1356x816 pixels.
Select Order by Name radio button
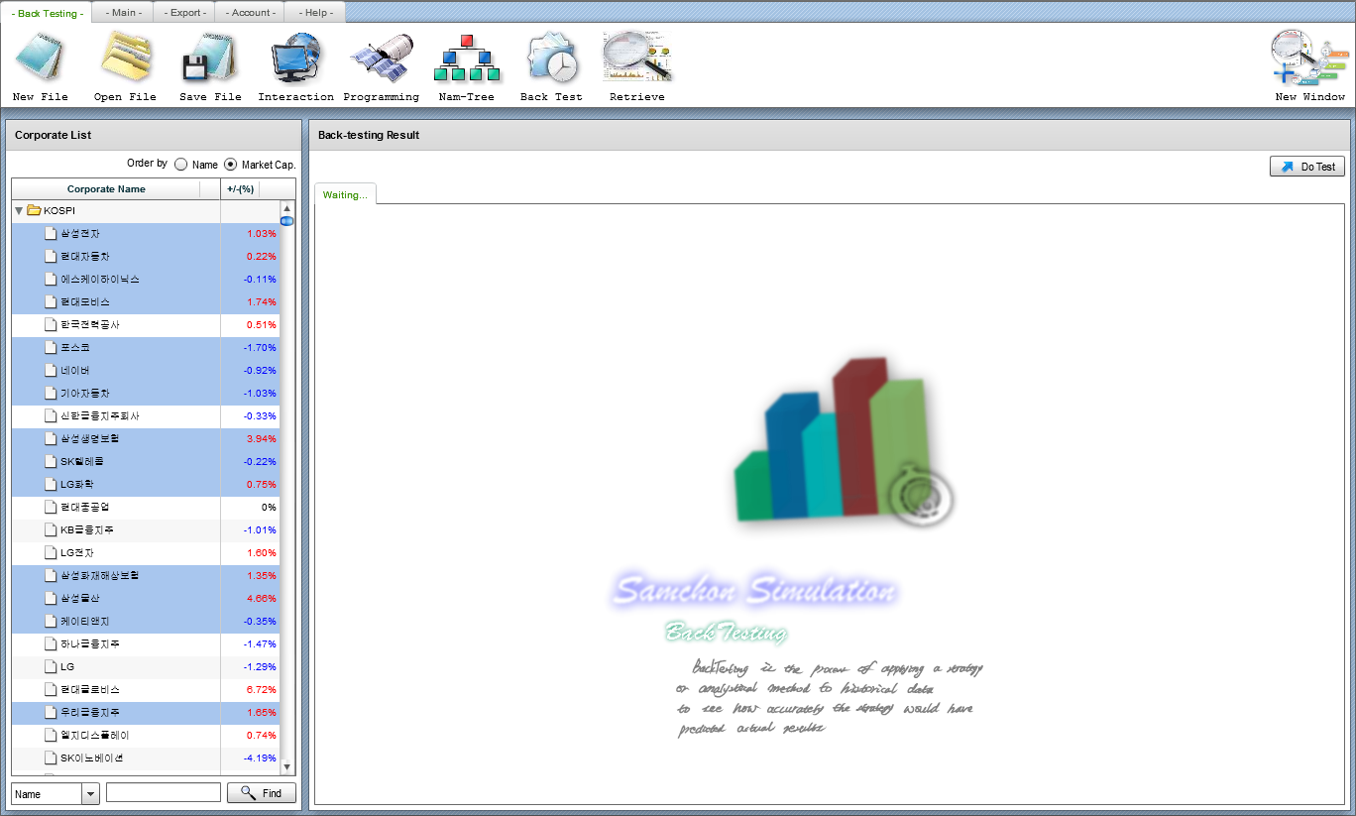[x=181, y=165]
